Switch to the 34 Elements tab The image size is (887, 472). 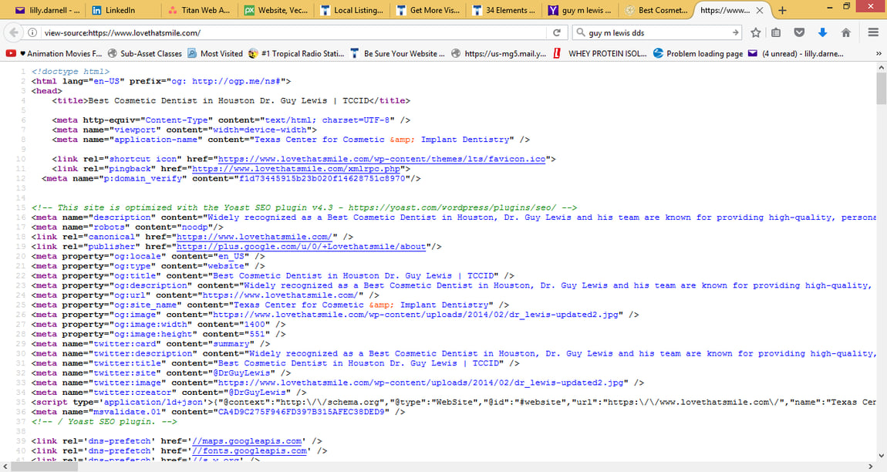pyautogui.click(x=504, y=10)
